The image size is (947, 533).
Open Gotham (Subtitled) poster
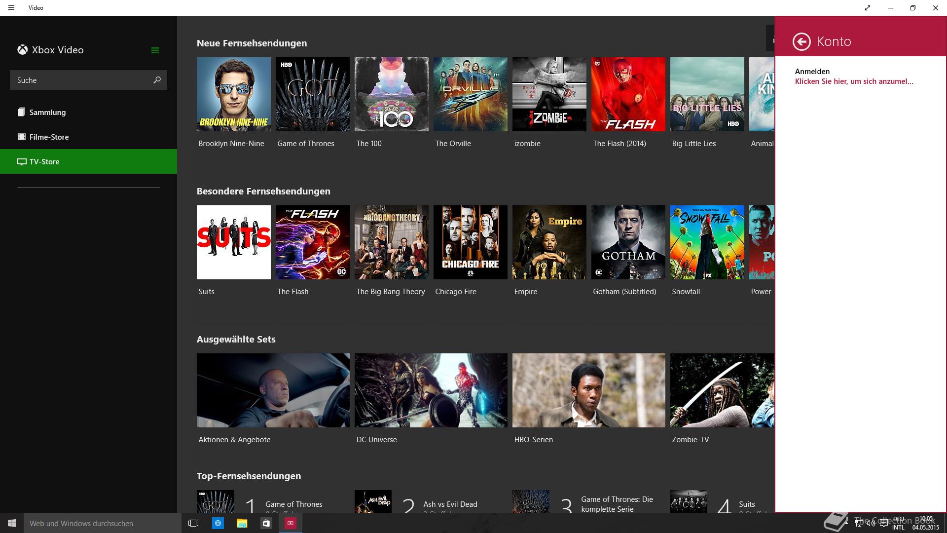click(628, 242)
